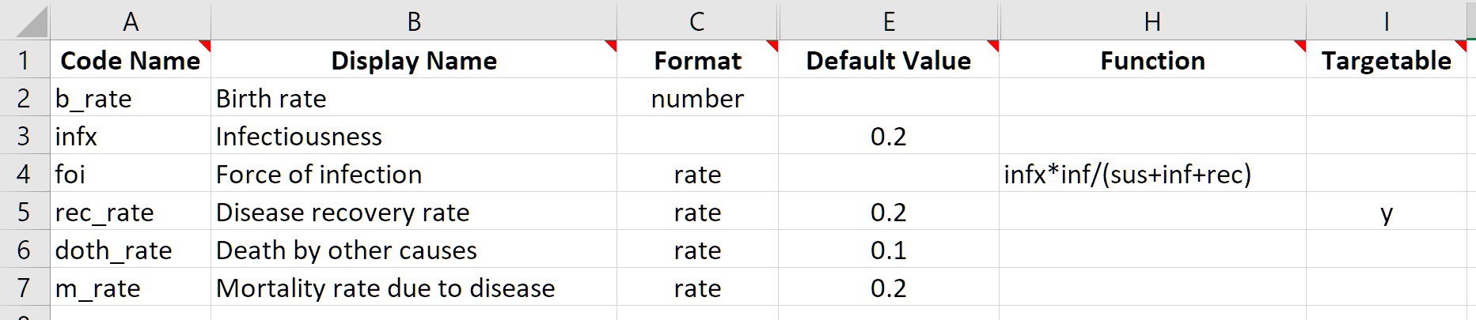Screen dimensions: 1476x320
Task: Click the 'Code Name' header cell
Action: click(131, 59)
